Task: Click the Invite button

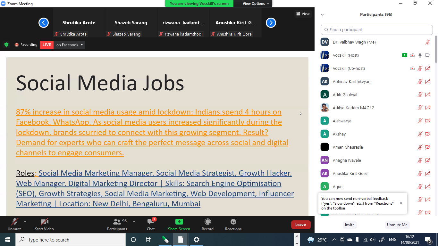Action: [x=350, y=225]
